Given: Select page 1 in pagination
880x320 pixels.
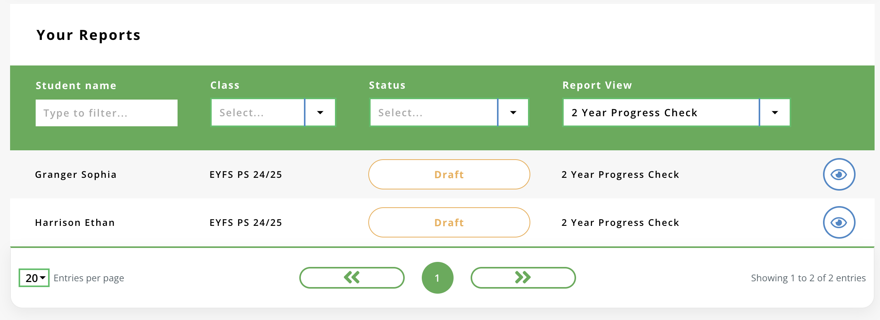Looking at the screenshot, I should pyautogui.click(x=437, y=278).
